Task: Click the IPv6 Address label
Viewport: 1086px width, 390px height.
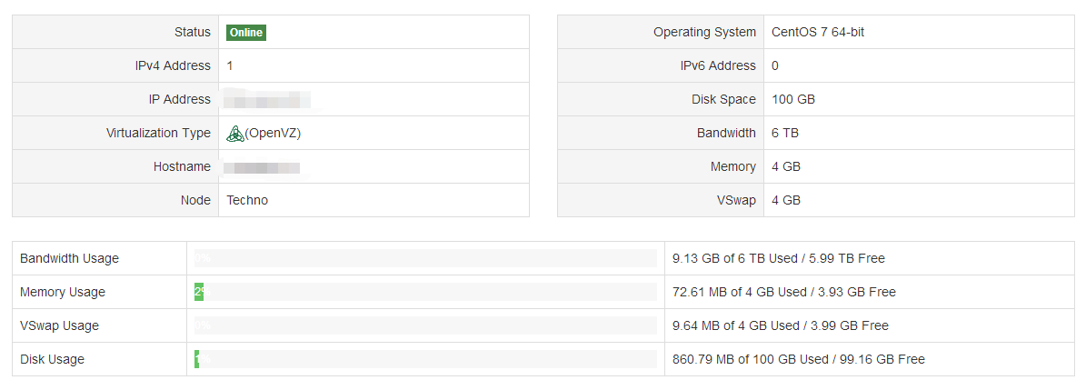Action: click(718, 65)
